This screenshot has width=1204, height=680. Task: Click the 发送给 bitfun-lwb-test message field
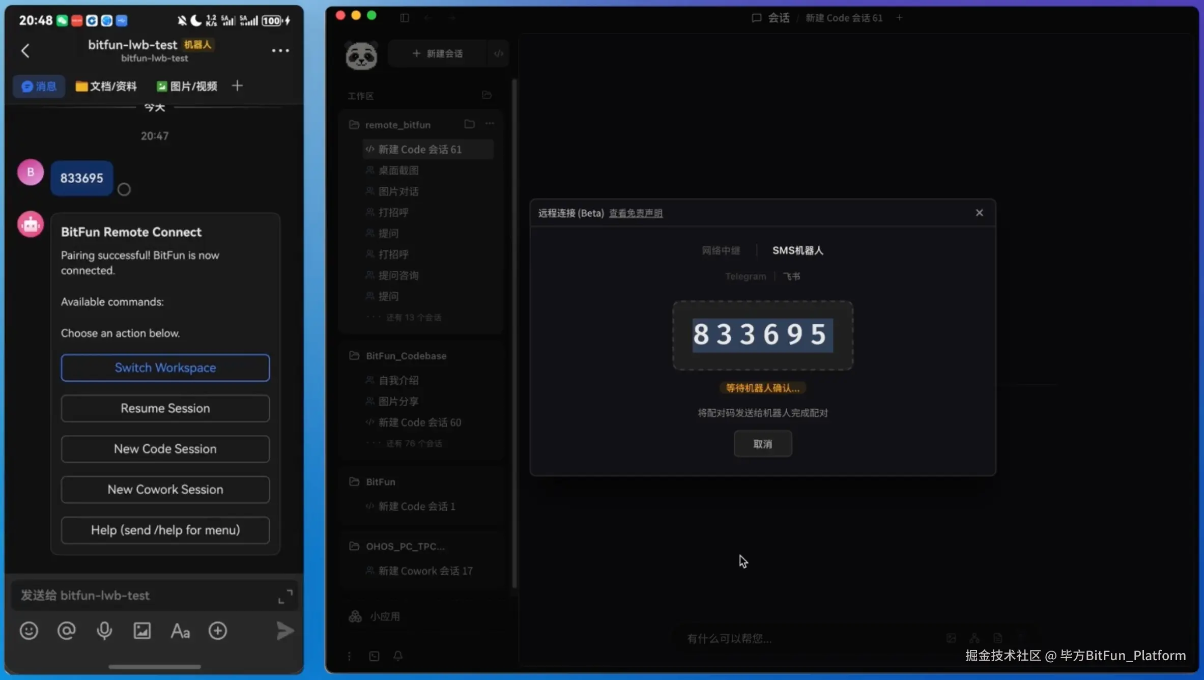point(155,596)
